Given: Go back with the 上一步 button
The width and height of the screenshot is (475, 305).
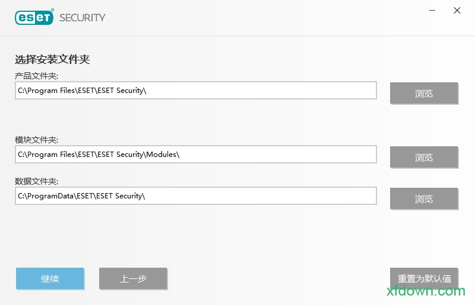Looking at the screenshot, I should pyautogui.click(x=133, y=278).
